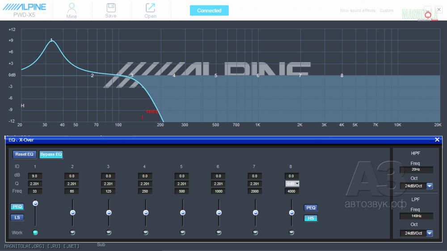The height and width of the screenshot is (251, 447).
Task: Click the band 2 gain slider handle
Action: pos(73,213)
